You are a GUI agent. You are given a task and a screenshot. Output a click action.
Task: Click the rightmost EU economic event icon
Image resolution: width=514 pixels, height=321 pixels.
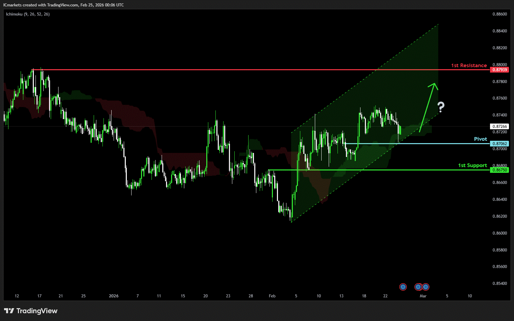pos(426,287)
